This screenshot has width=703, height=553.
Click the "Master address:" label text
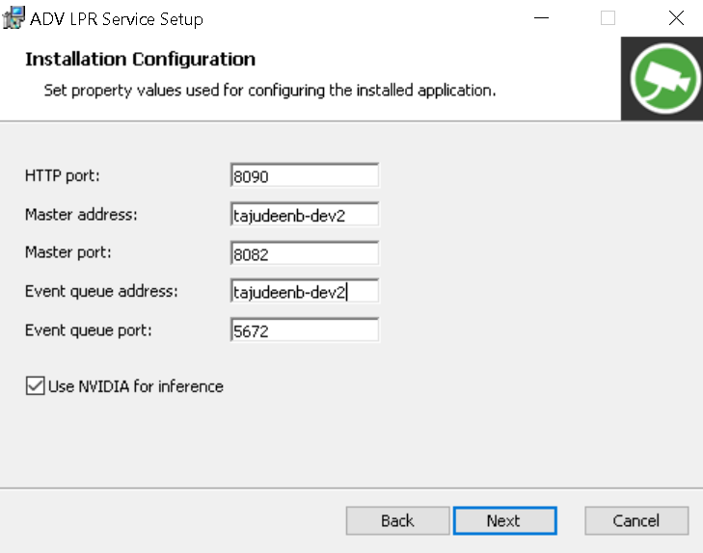(x=81, y=215)
